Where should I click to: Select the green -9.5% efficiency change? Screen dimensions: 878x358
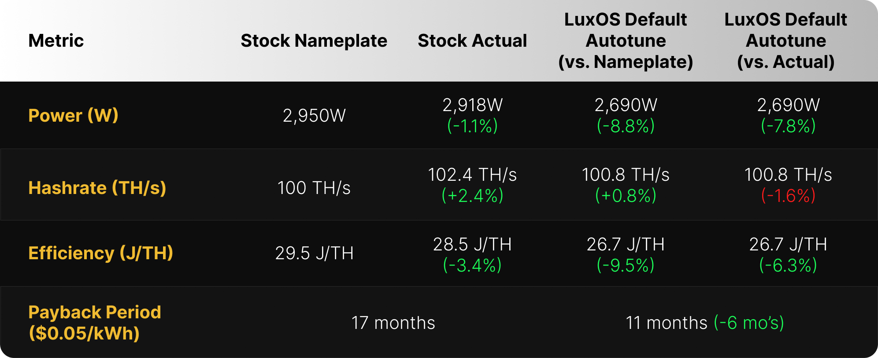click(x=626, y=265)
